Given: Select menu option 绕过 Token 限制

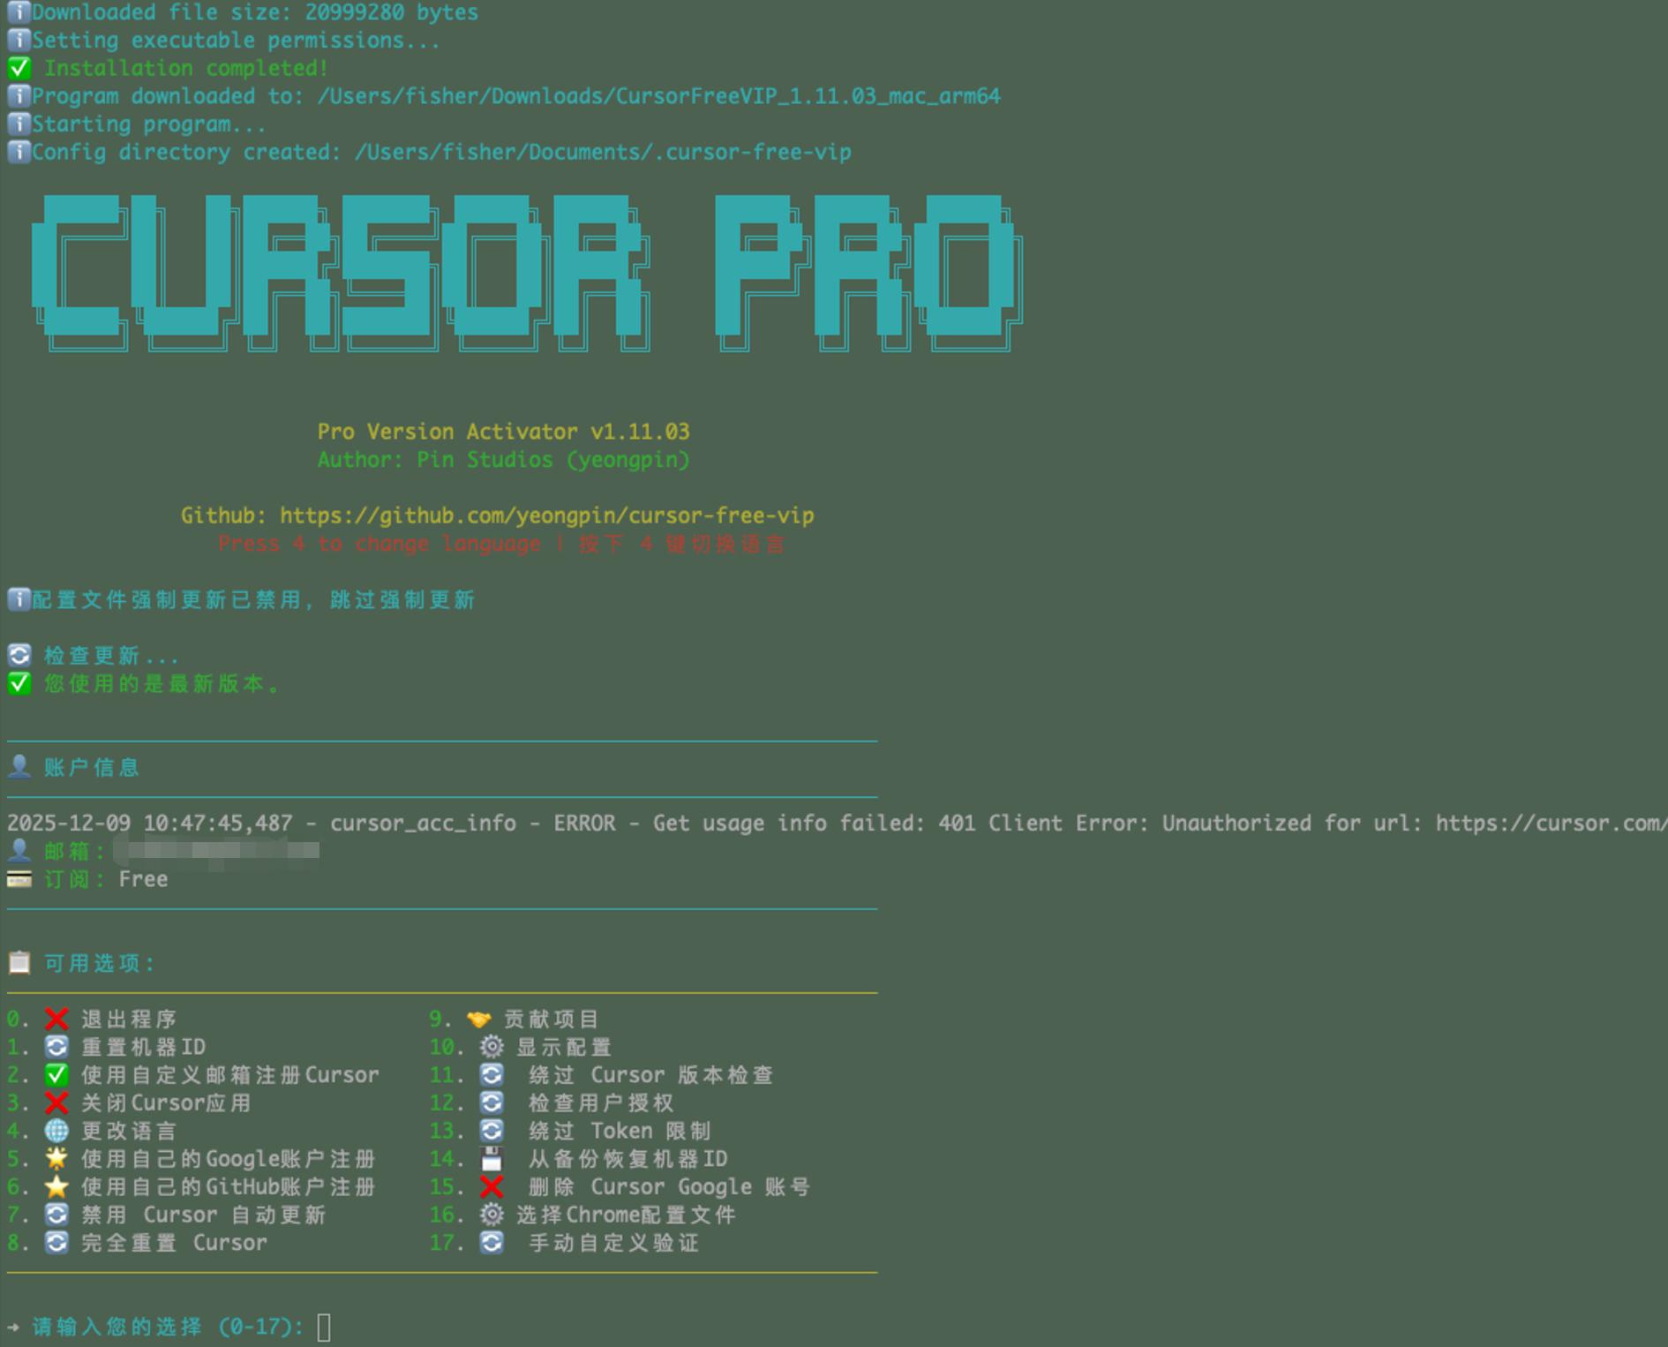Looking at the screenshot, I should [619, 1132].
